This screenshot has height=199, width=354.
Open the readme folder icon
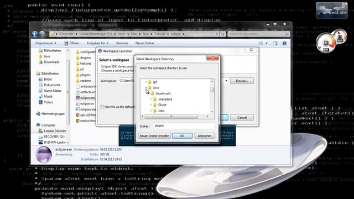point(77,81)
